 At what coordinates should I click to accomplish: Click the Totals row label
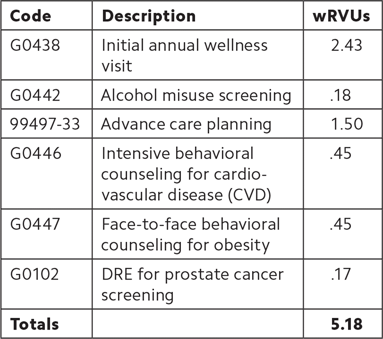click(x=34, y=324)
